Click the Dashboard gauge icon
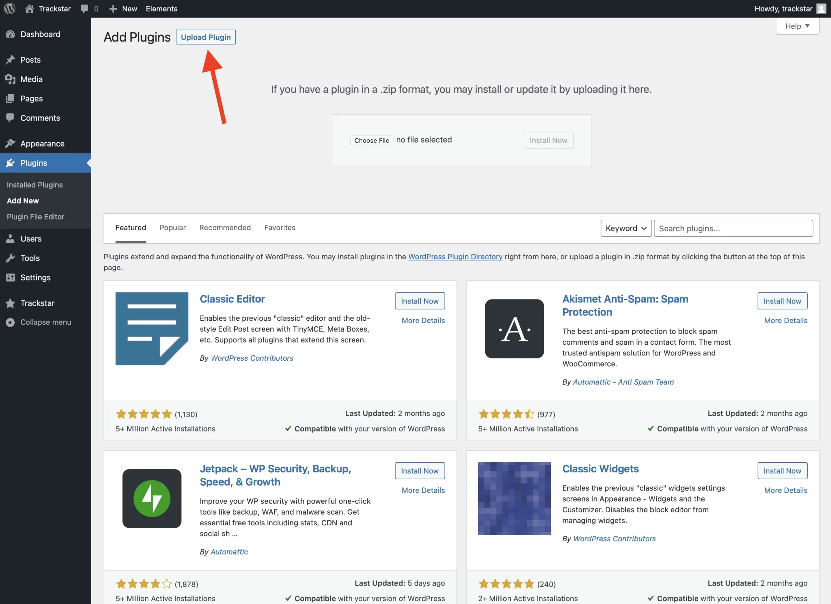The image size is (831, 604). click(10, 34)
